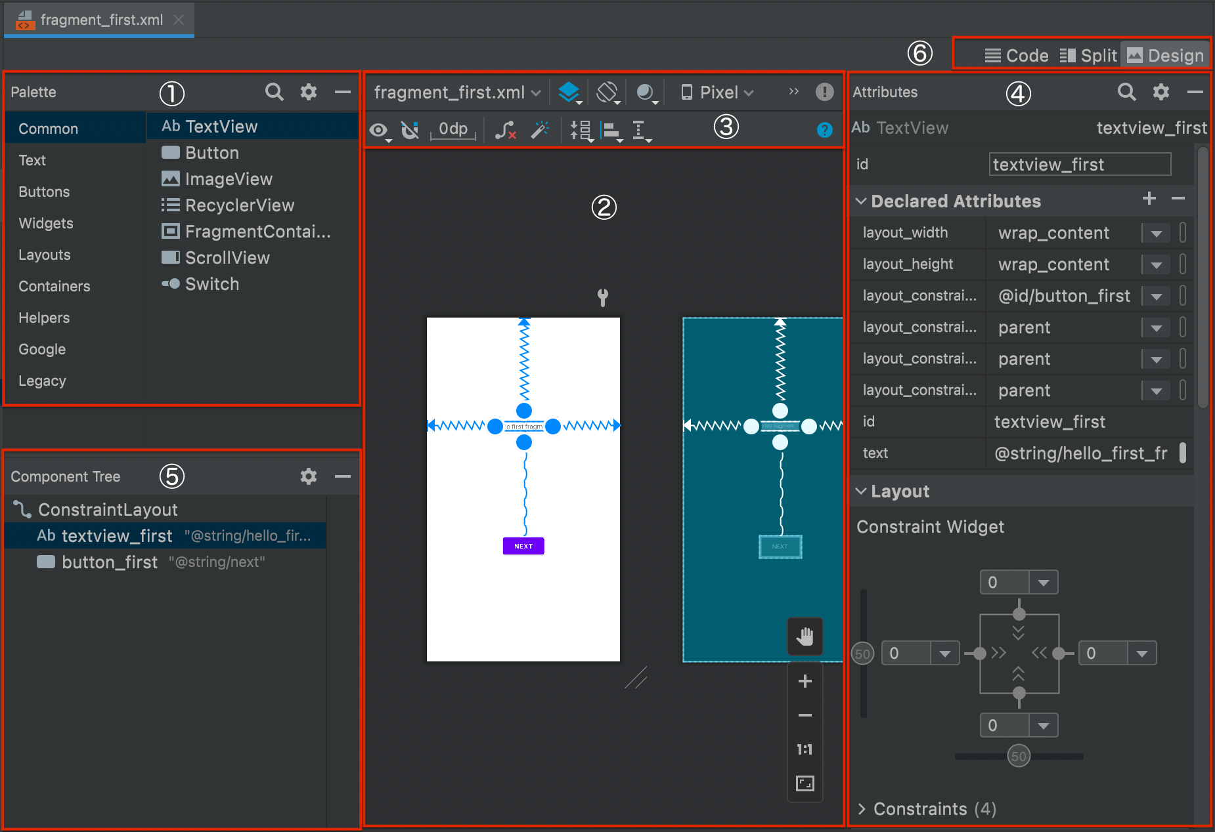
Task: Search attributes with the magnifier icon
Action: 1127,92
